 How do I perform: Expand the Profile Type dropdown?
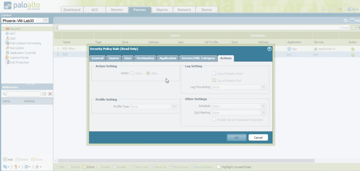[174, 107]
